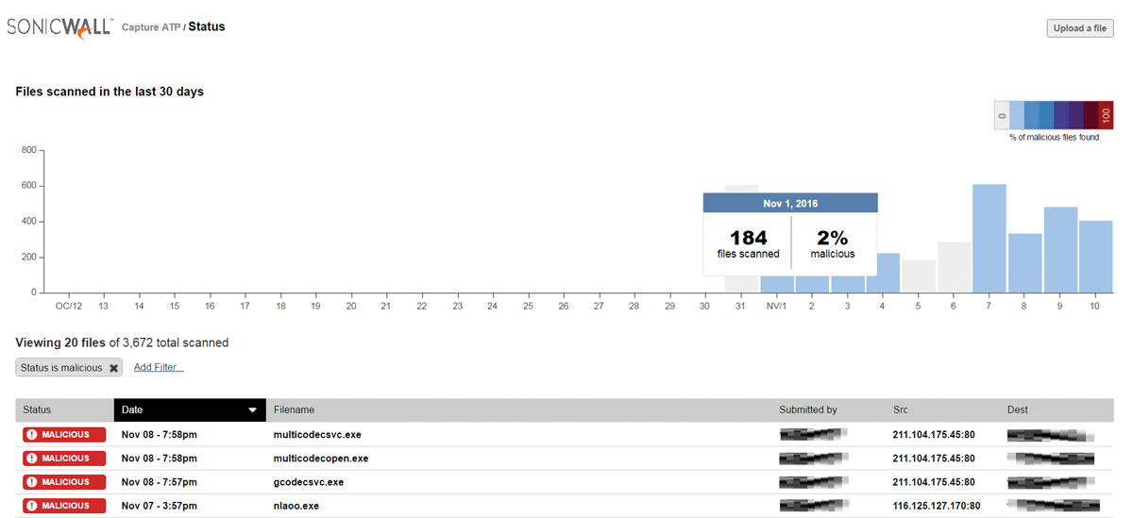Screen dimensions: 1133x518
Task: Select the November 7 bar in chart
Action: point(989,239)
